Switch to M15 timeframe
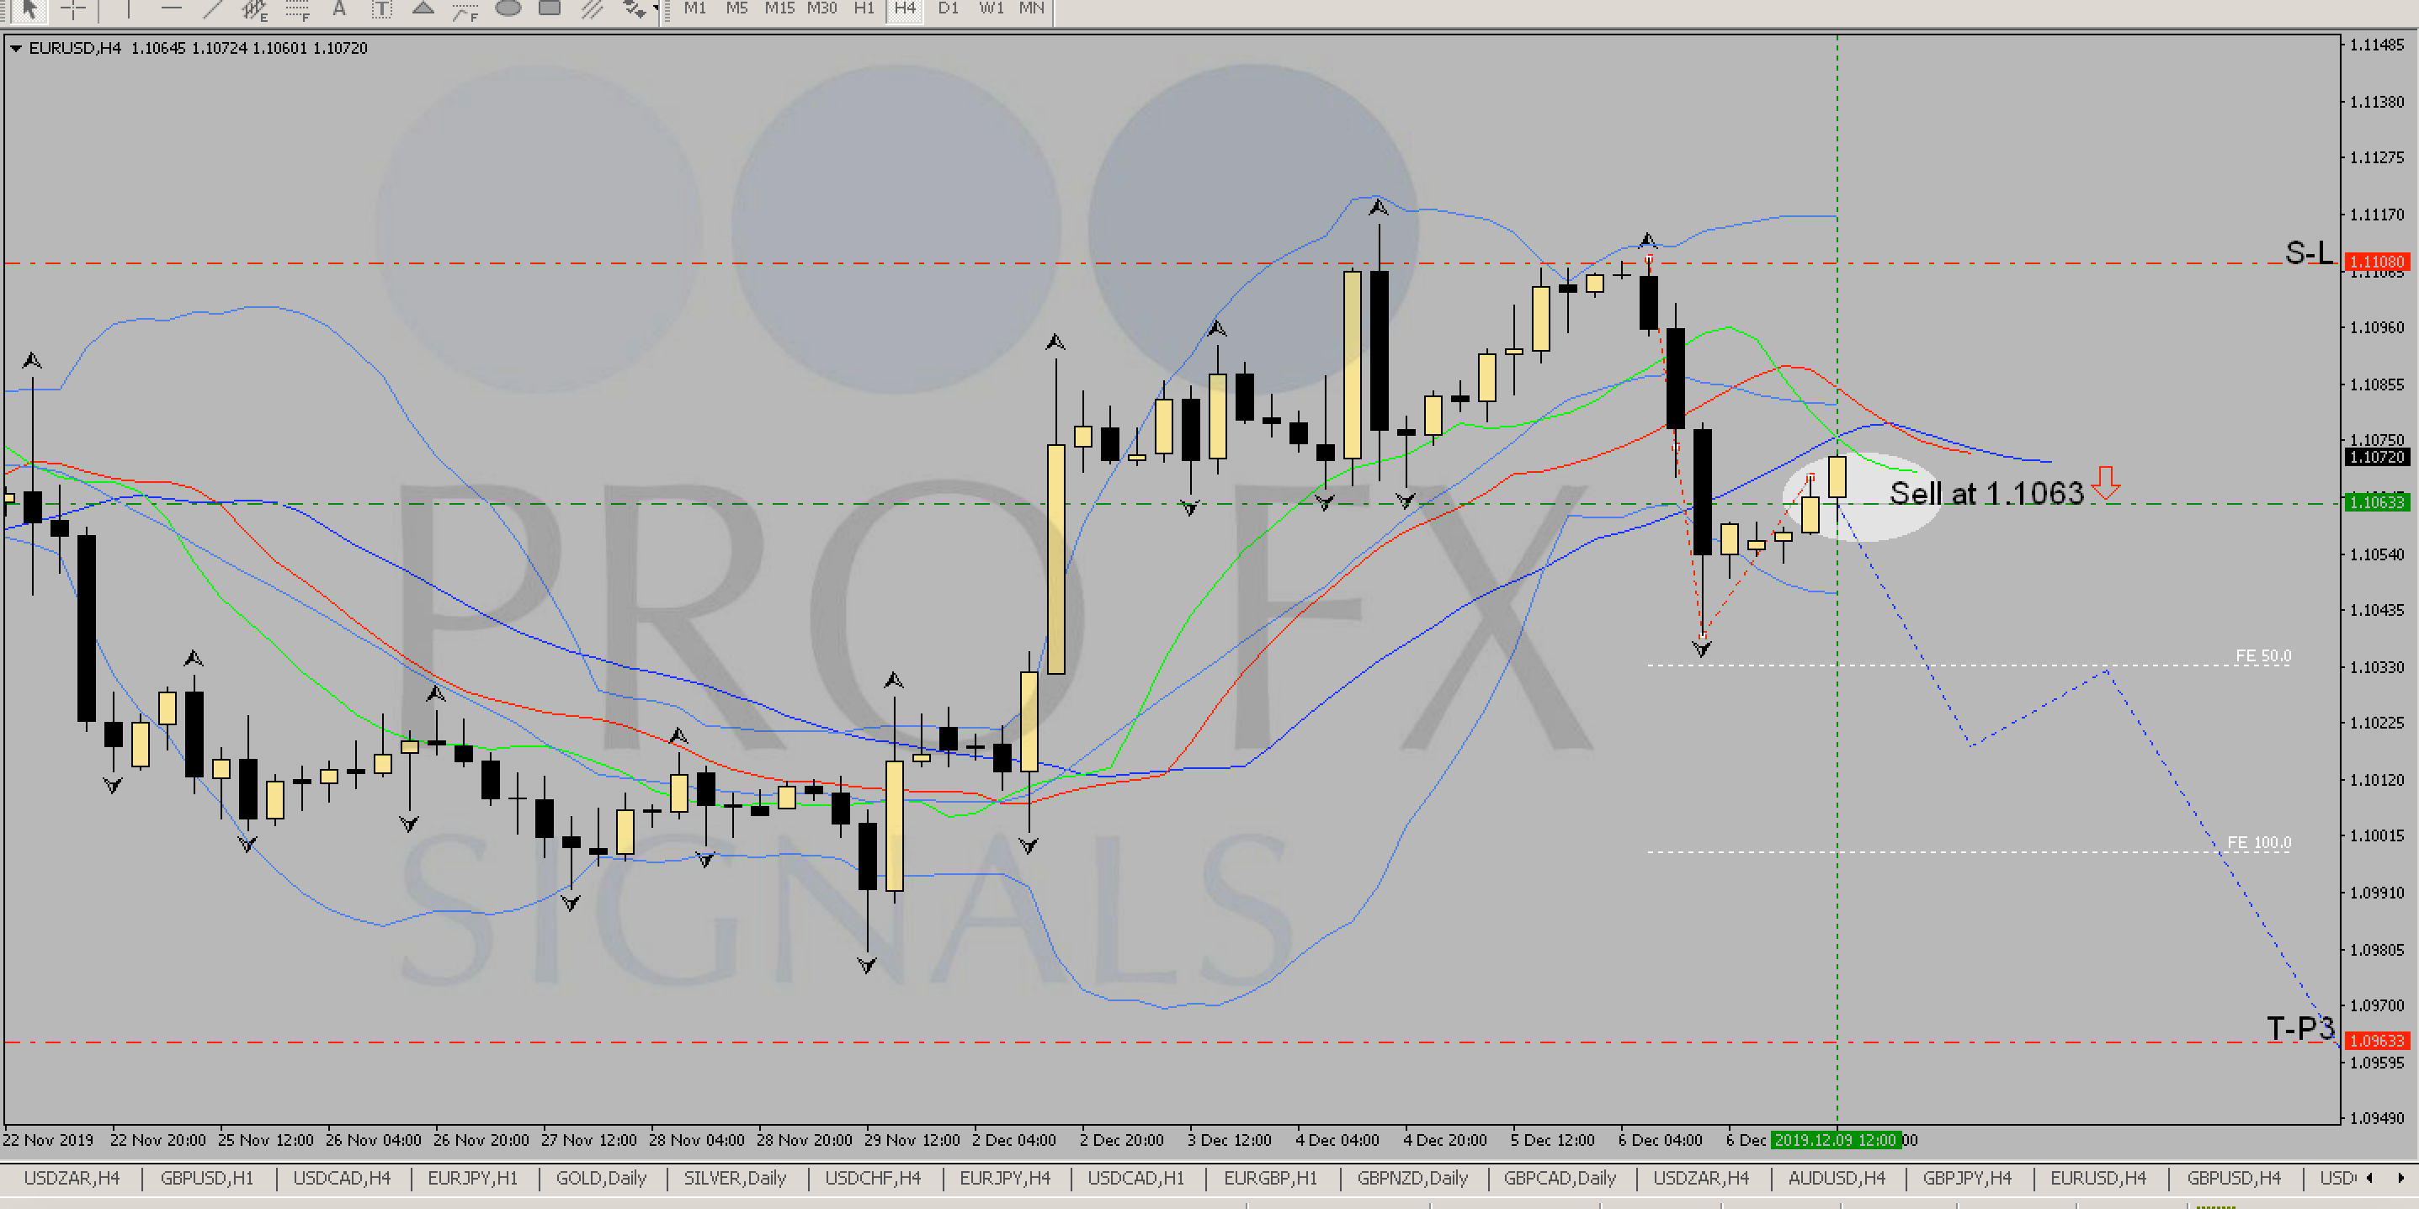 point(779,8)
